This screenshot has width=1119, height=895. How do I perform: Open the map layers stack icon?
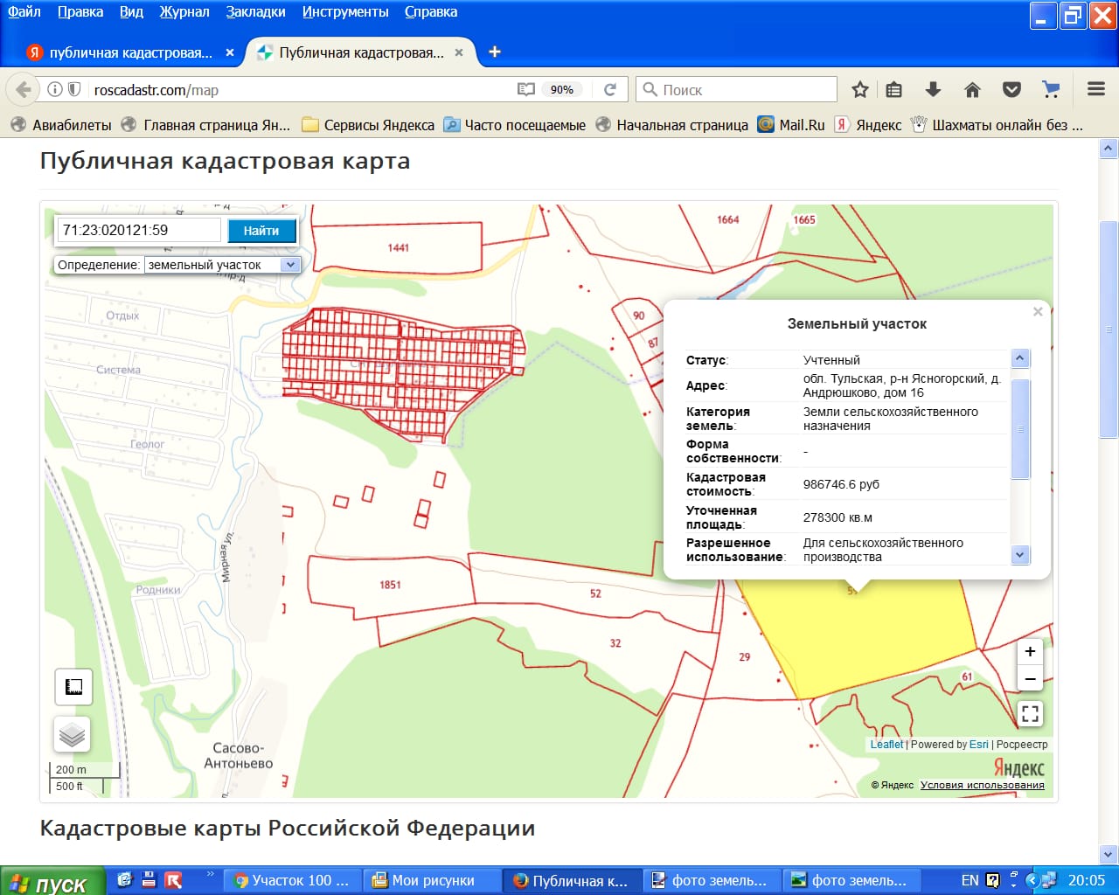[x=73, y=735]
